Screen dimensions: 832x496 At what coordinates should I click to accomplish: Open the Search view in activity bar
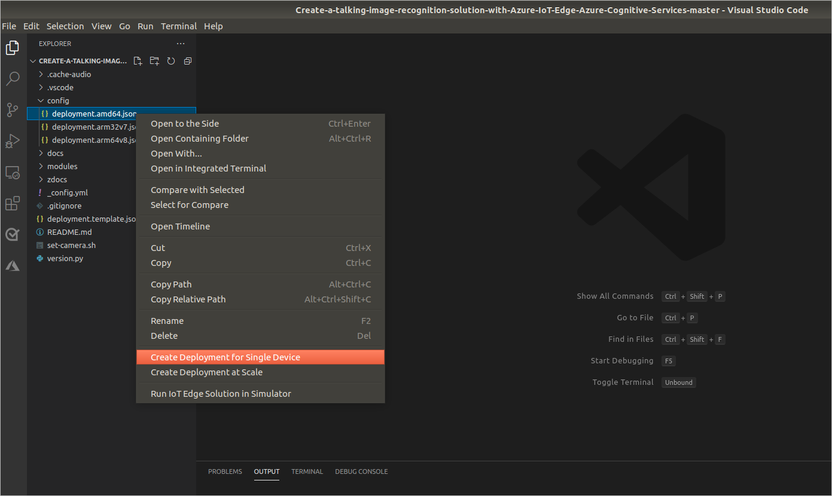click(13, 79)
